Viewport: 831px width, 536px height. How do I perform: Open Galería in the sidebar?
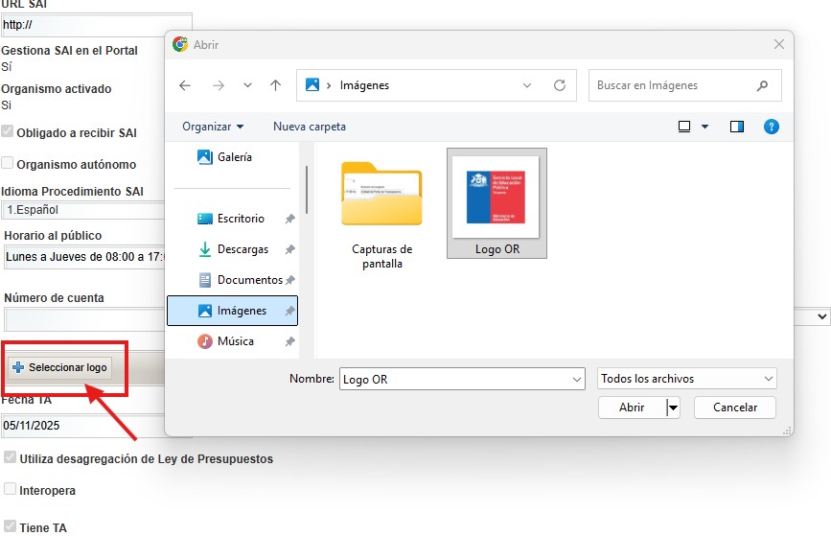click(x=234, y=156)
